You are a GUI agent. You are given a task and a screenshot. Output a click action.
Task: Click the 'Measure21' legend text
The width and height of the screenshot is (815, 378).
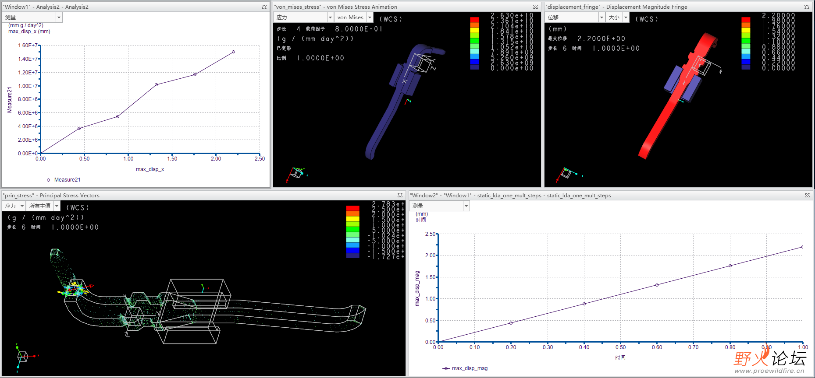(67, 180)
